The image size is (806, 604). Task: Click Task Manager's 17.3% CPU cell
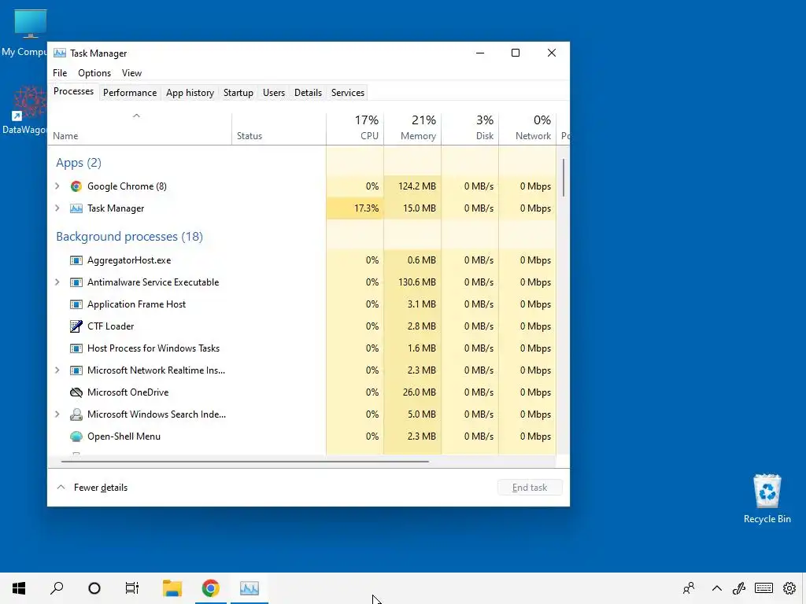coord(355,208)
